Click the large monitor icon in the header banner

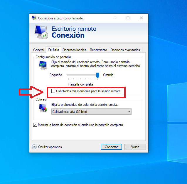click(x=41, y=32)
